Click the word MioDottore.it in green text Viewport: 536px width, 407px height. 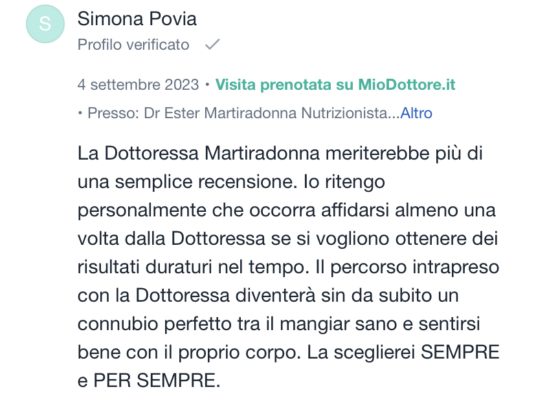point(407,85)
